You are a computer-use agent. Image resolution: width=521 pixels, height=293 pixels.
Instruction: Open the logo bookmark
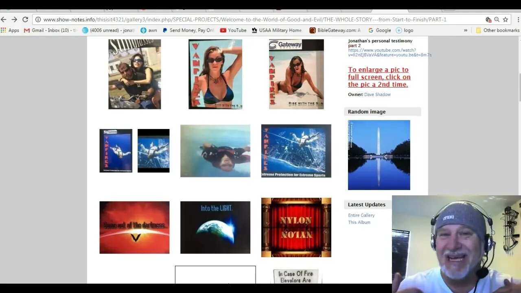[x=405, y=30]
